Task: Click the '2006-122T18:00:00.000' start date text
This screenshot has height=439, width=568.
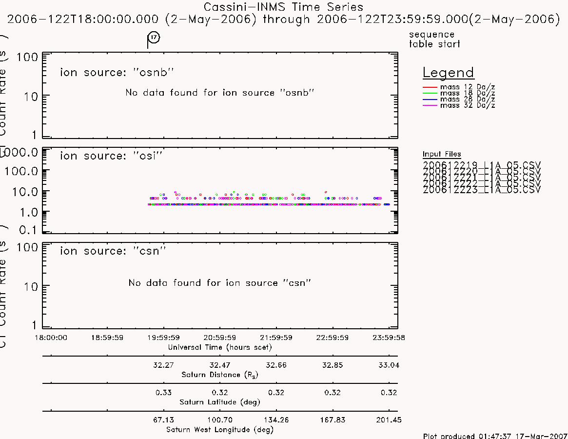Action: [83, 19]
